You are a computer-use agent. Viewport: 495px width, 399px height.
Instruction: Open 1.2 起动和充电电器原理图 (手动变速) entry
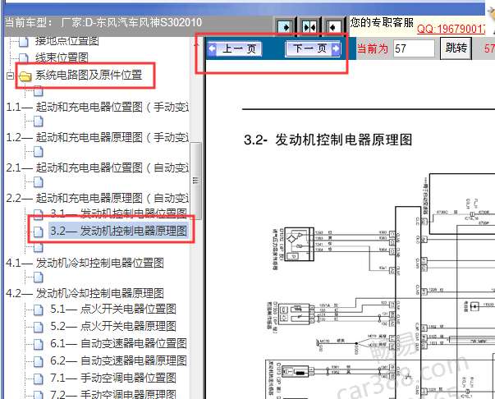coord(97,137)
